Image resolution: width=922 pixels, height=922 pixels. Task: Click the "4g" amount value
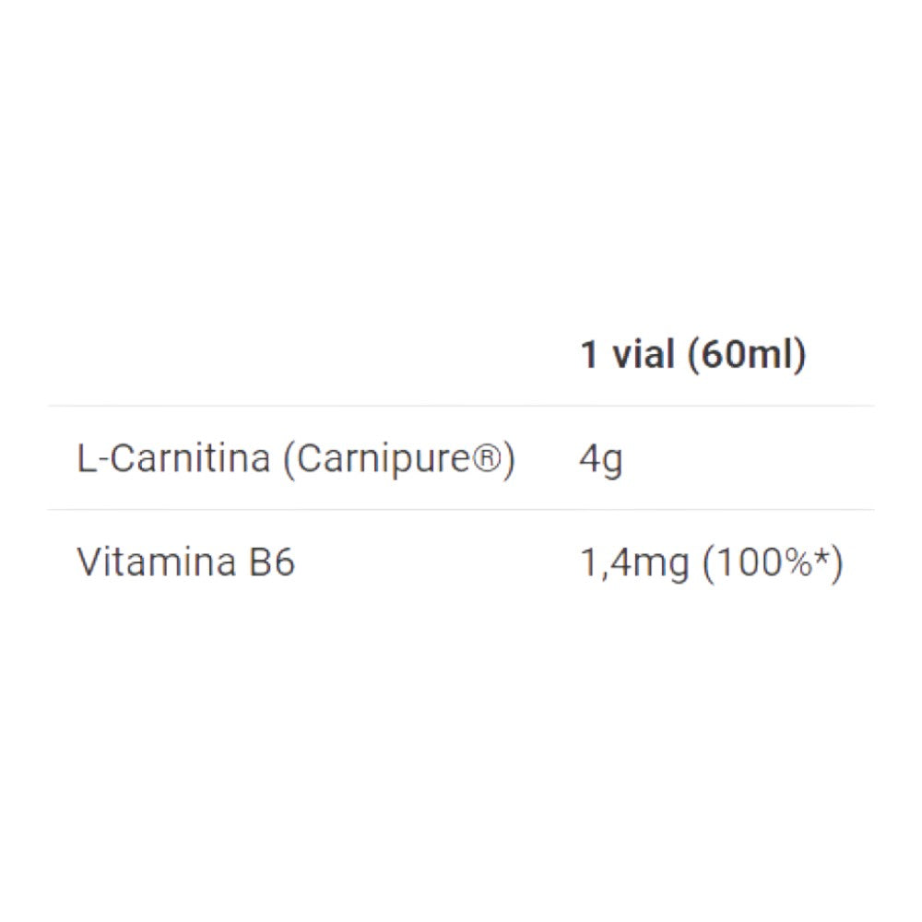600,459
